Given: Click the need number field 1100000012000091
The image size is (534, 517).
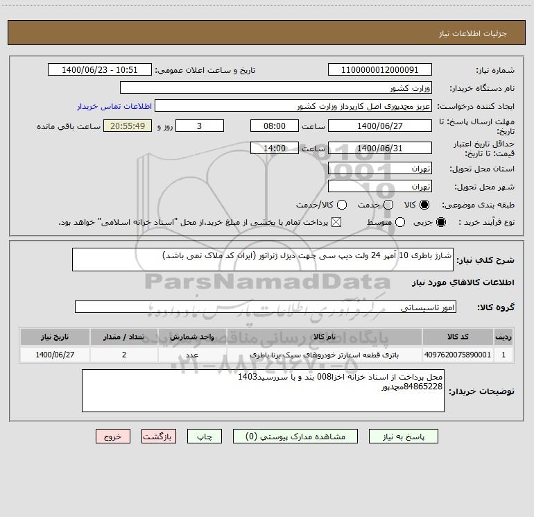Looking at the screenshot, I should pos(380,69).
